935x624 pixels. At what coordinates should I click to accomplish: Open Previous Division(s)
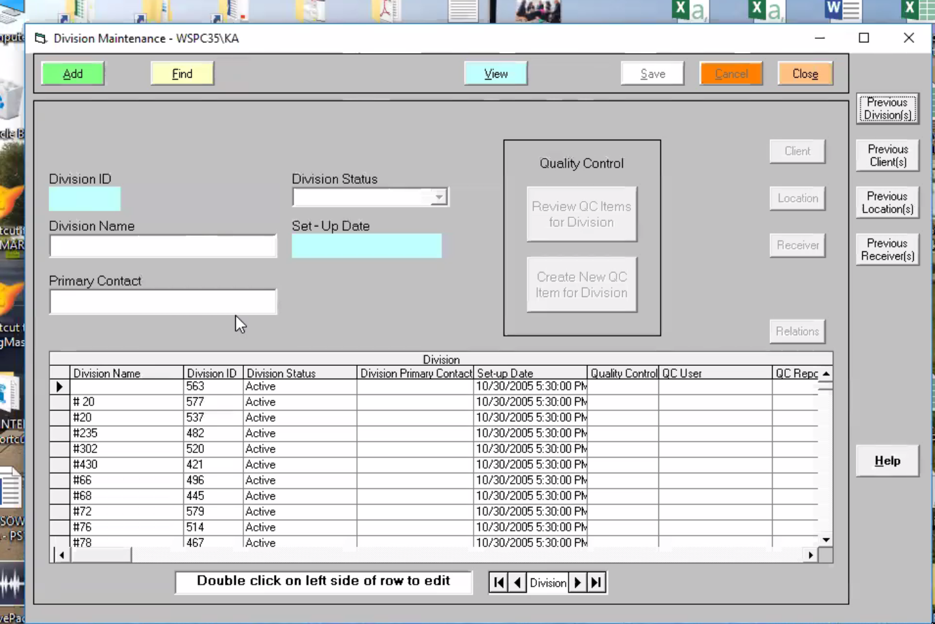(x=887, y=109)
